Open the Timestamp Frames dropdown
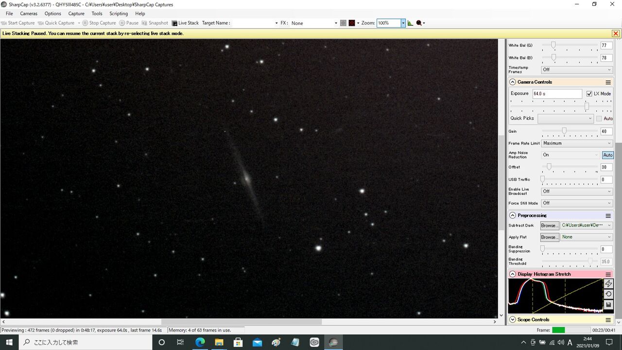 click(x=577, y=70)
